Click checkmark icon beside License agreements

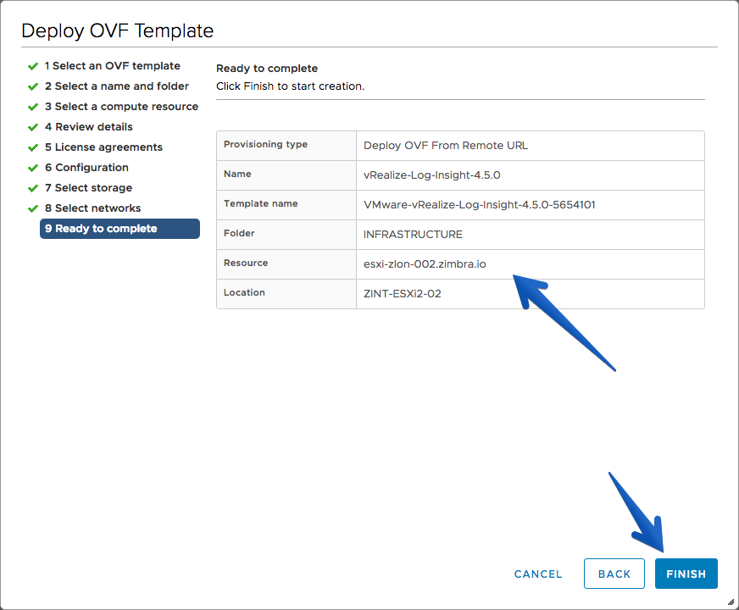tap(32, 147)
